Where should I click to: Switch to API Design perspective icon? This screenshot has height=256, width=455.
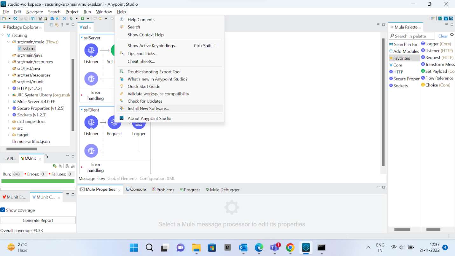click(451, 18)
